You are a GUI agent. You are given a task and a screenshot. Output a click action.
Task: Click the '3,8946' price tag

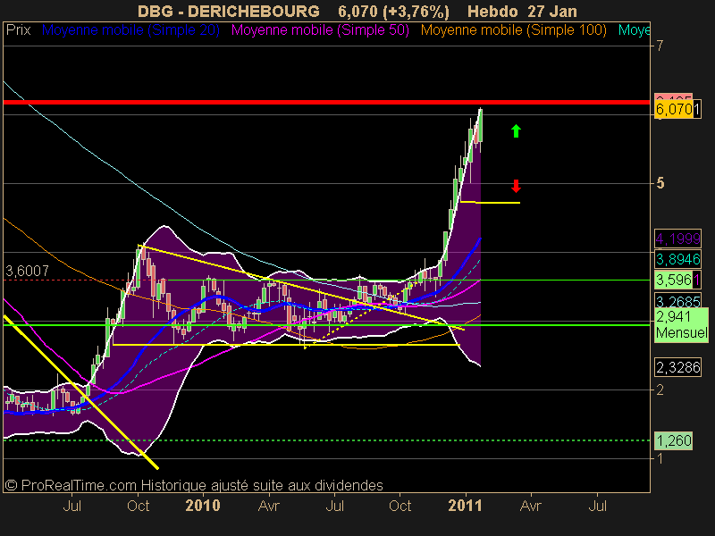coord(677,259)
